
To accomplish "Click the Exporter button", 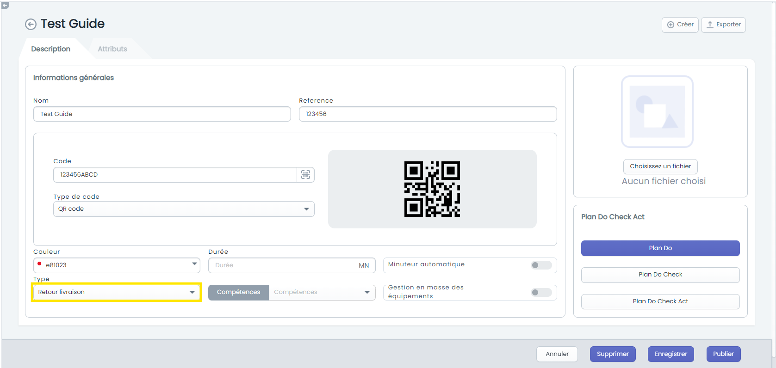I will click(x=723, y=25).
